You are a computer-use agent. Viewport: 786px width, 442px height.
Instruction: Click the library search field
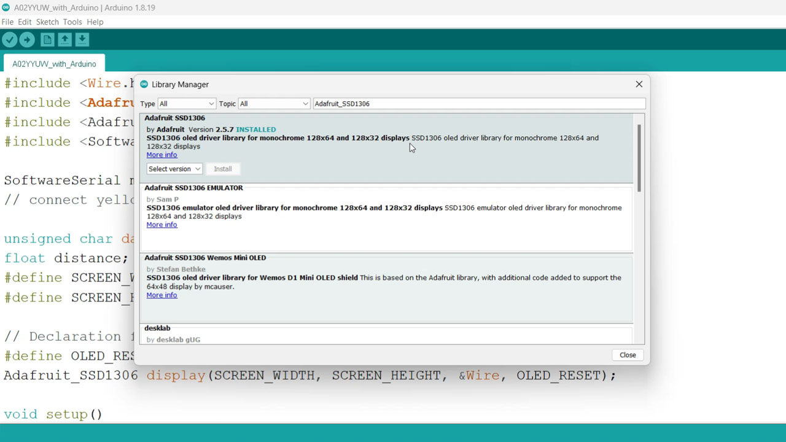pyautogui.click(x=479, y=104)
